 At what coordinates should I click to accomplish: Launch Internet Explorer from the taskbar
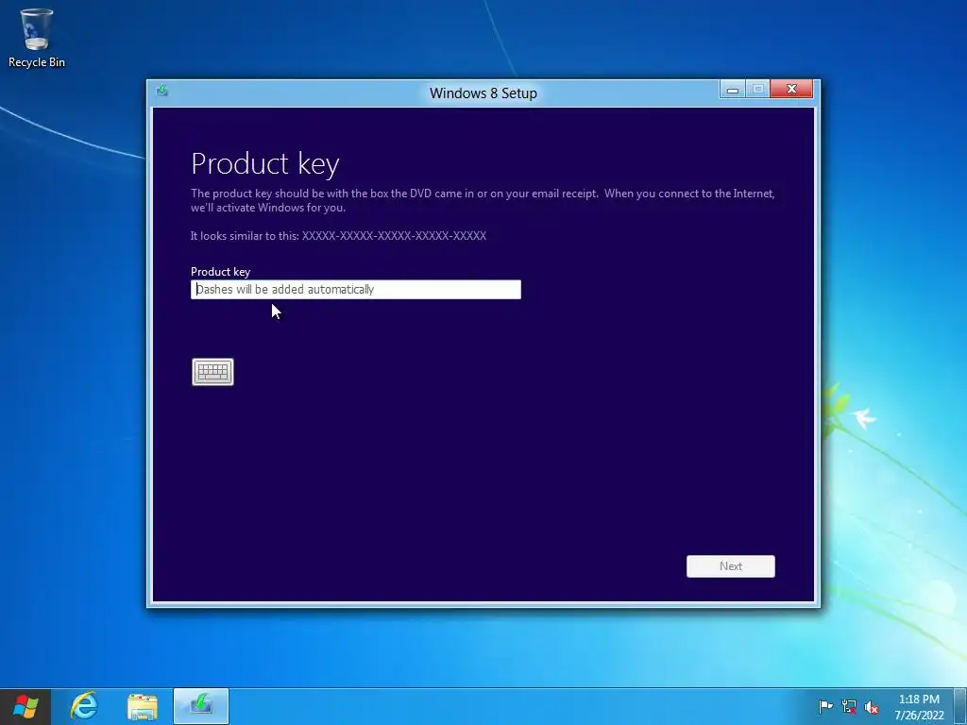pyautogui.click(x=84, y=706)
